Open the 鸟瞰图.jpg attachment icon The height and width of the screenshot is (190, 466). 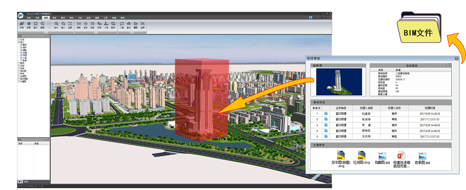[382, 157]
